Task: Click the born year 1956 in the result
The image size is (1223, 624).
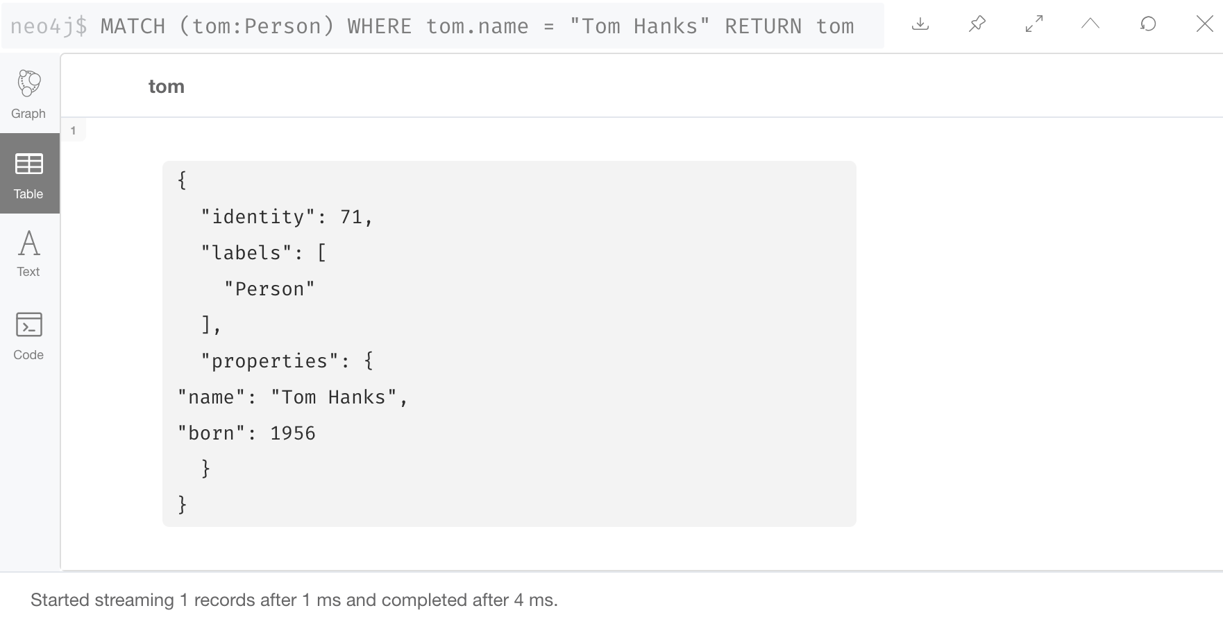Action: coord(293,433)
